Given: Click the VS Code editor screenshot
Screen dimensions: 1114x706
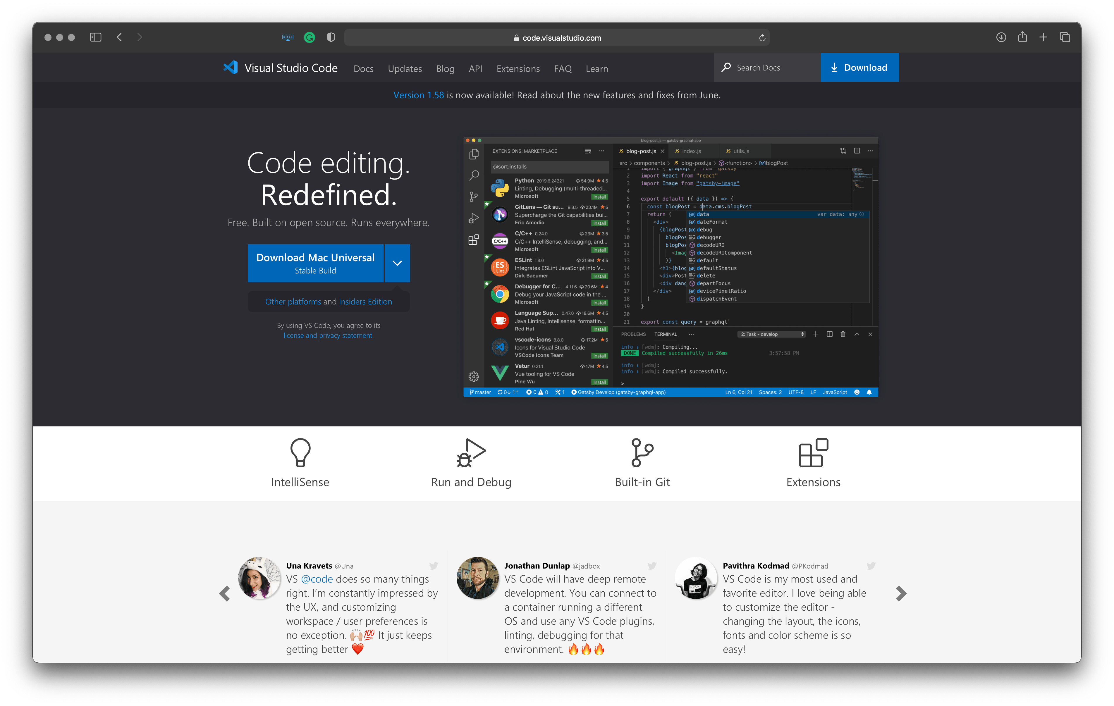Looking at the screenshot, I should [671, 267].
